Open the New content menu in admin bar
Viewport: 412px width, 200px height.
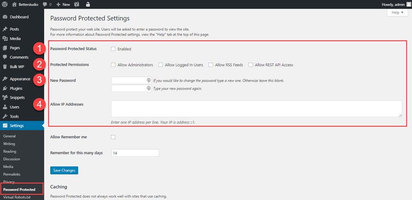click(63, 4)
